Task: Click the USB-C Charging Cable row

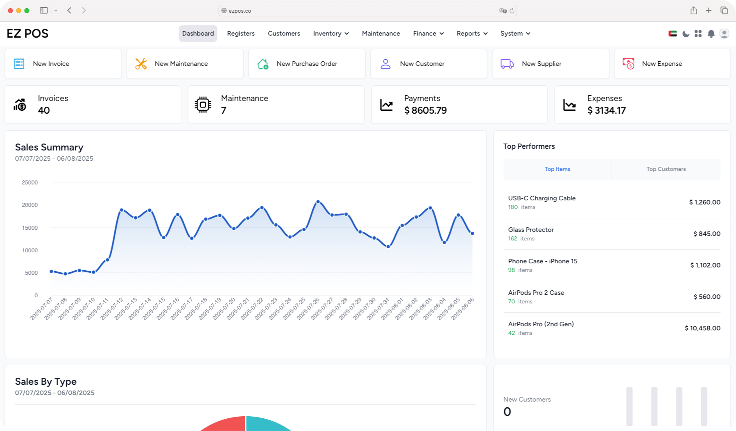Action: click(612, 202)
